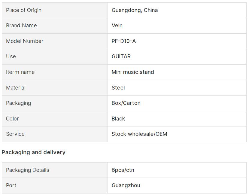Select the '6pcs/ctn' value
The width and height of the screenshot is (249, 195).
pyautogui.click(x=123, y=170)
